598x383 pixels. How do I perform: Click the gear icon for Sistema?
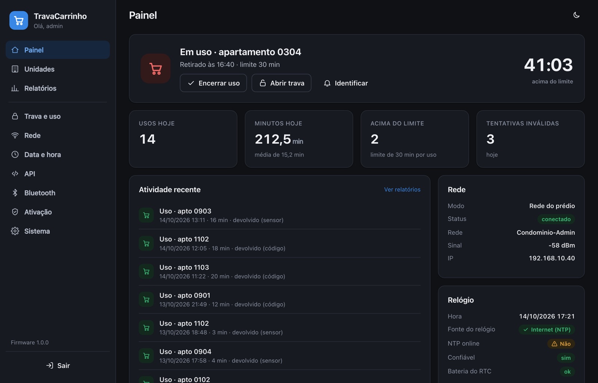coord(15,231)
